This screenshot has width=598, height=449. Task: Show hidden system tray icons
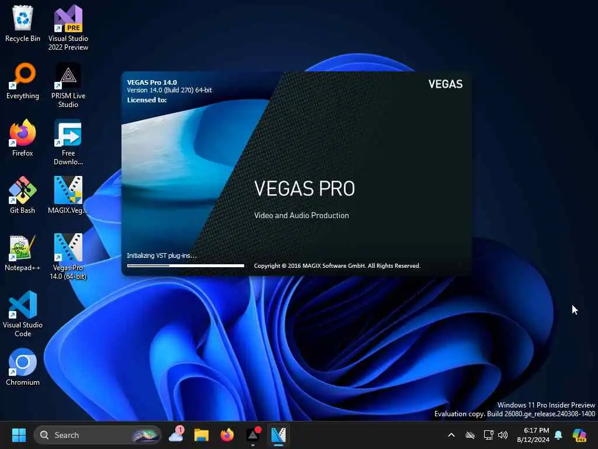[451, 435]
